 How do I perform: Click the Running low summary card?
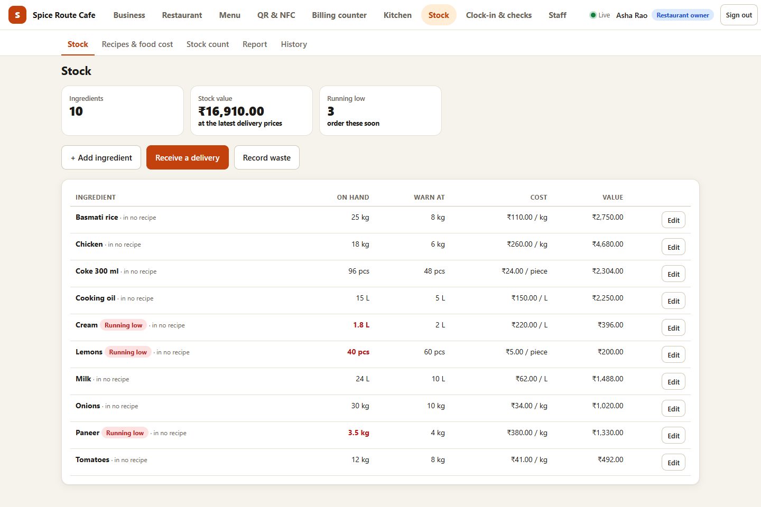click(380, 111)
